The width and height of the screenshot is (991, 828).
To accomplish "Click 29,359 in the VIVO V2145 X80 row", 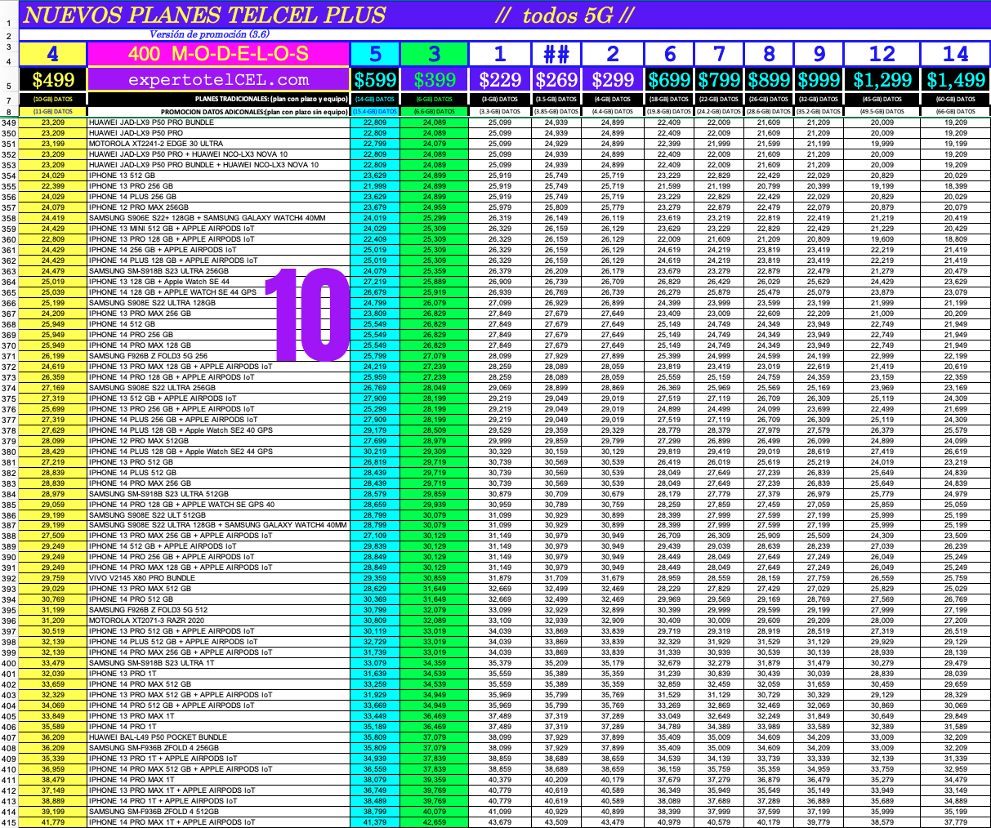I will (375, 578).
